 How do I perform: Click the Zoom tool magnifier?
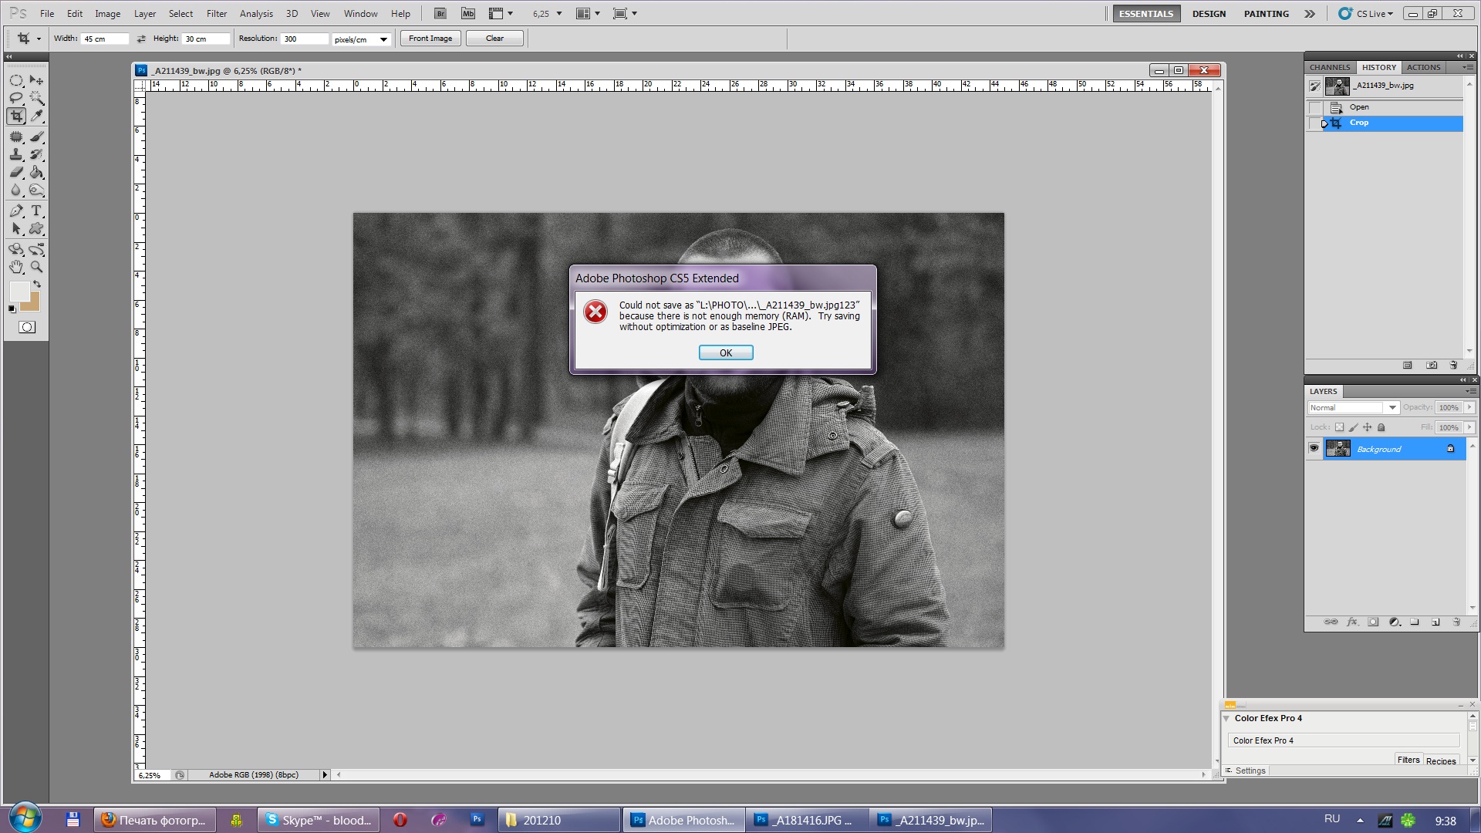(36, 267)
